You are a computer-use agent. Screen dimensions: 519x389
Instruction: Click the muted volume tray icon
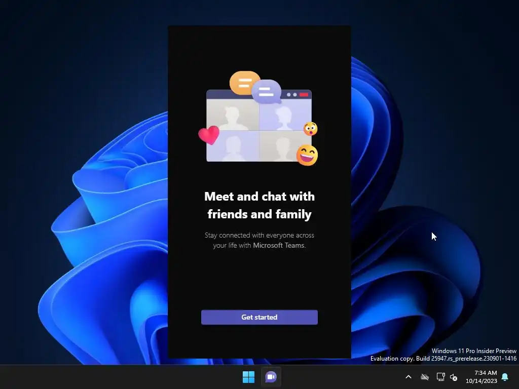454,377
